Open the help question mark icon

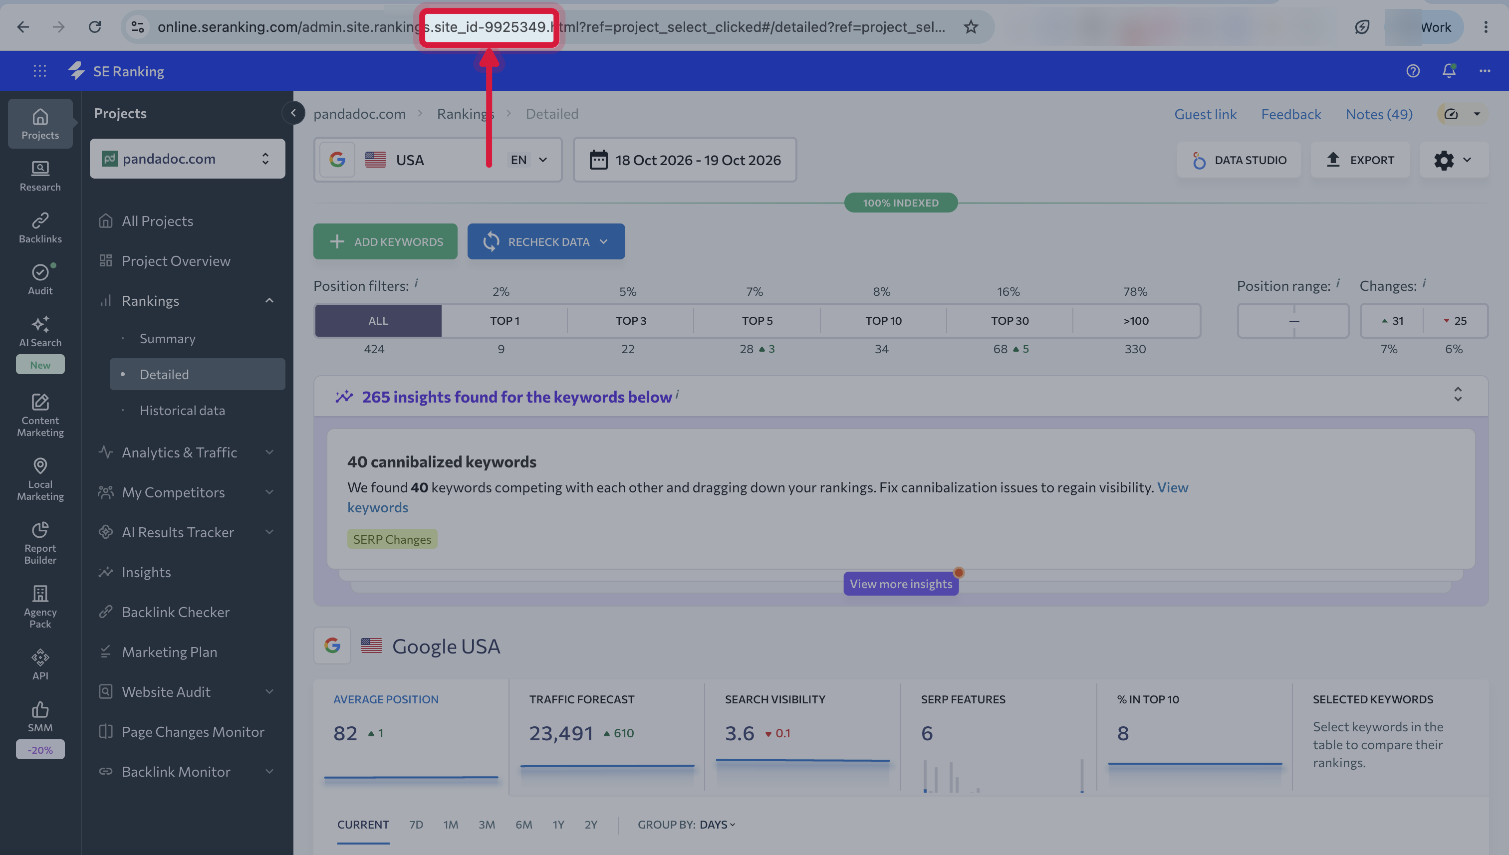(x=1413, y=71)
